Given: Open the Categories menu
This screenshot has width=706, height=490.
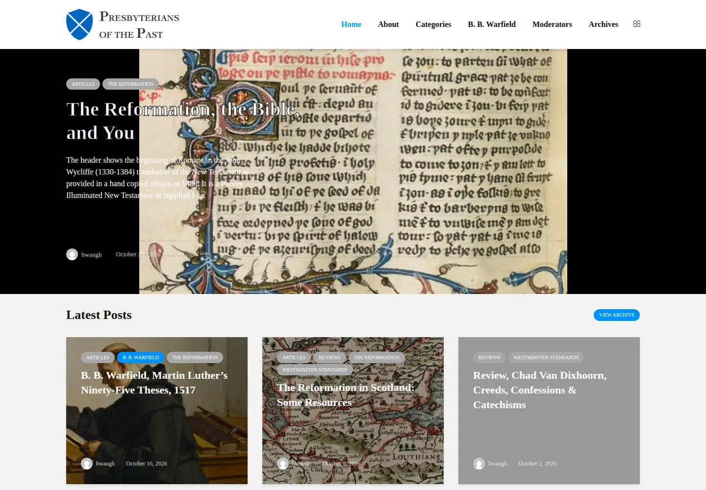Looking at the screenshot, I should 433,24.
